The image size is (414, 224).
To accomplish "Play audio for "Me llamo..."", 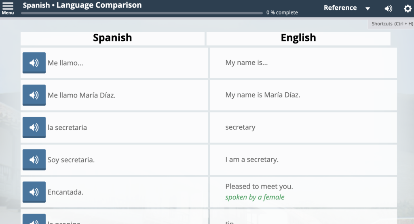I will (x=34, y=63).
